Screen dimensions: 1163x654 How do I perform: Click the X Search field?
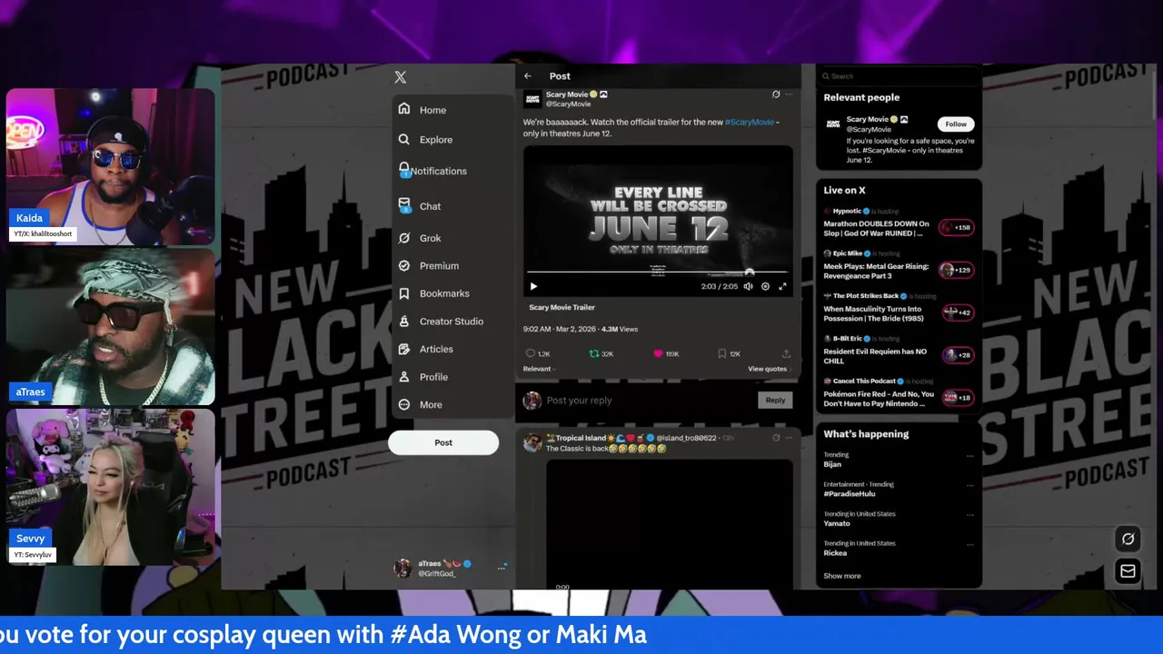point(900,76)
